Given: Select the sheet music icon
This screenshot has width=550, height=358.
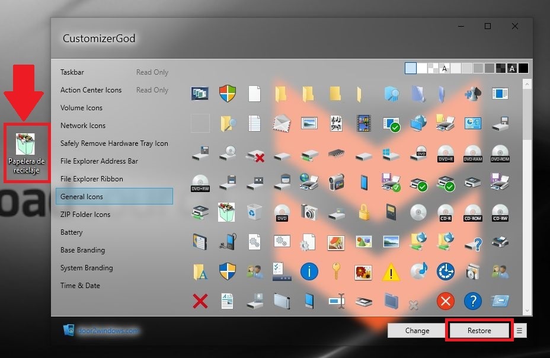Looking at the screenshot, I should coord(336,123).
